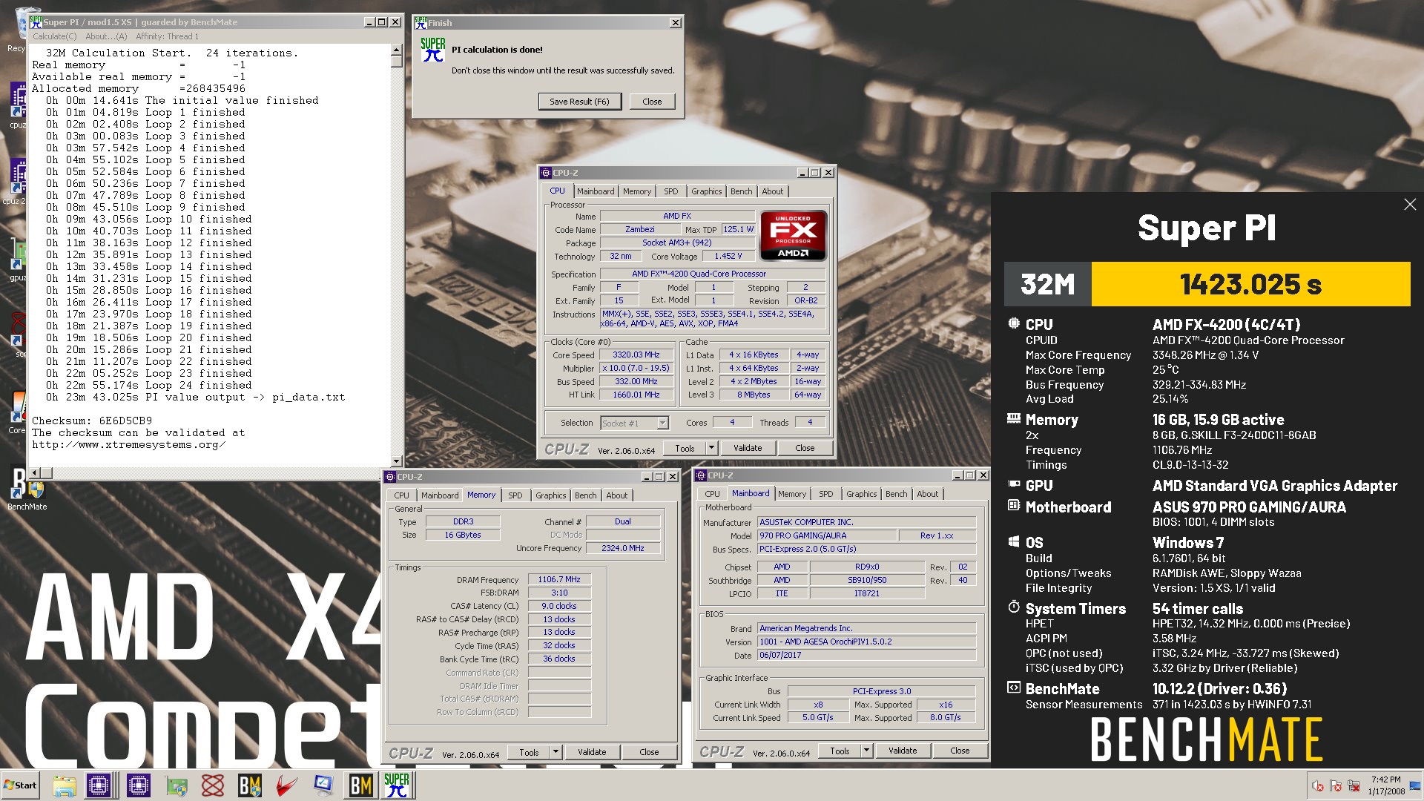1424x801 pixels.
Task: Click Validate in CPU-Z CPU window
Action: pyautogui.click(x=748, y=448)
